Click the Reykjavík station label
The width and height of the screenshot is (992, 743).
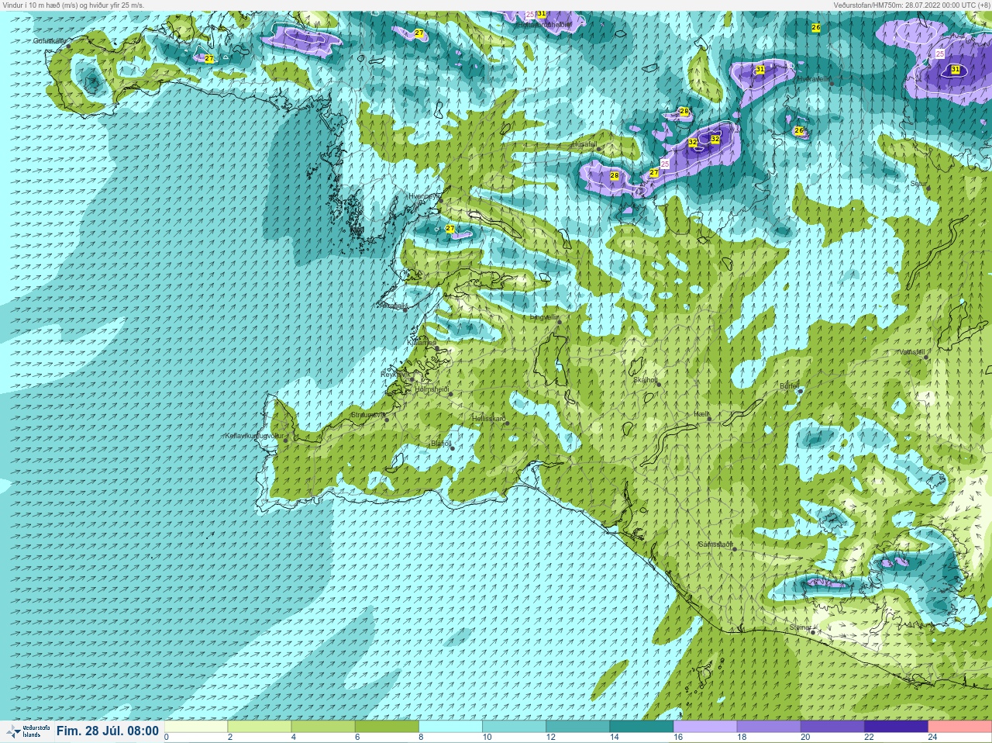(x=394, y=375)
